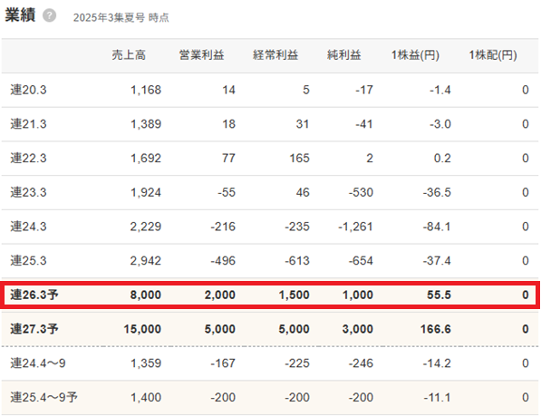Click the 連25.4〜9予 half-year row label
Viewport: 541px width, 416px height.
[43, 397]
